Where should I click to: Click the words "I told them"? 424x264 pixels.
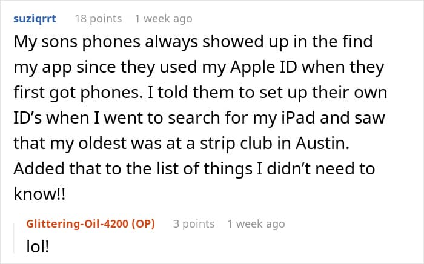[191, 93]
